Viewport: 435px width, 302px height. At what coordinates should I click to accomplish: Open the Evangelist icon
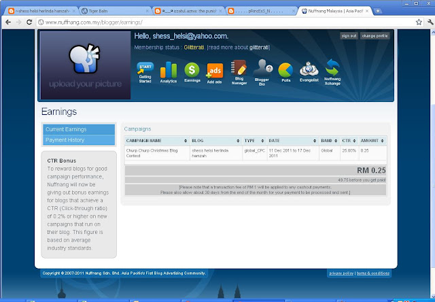pos(309,72)
